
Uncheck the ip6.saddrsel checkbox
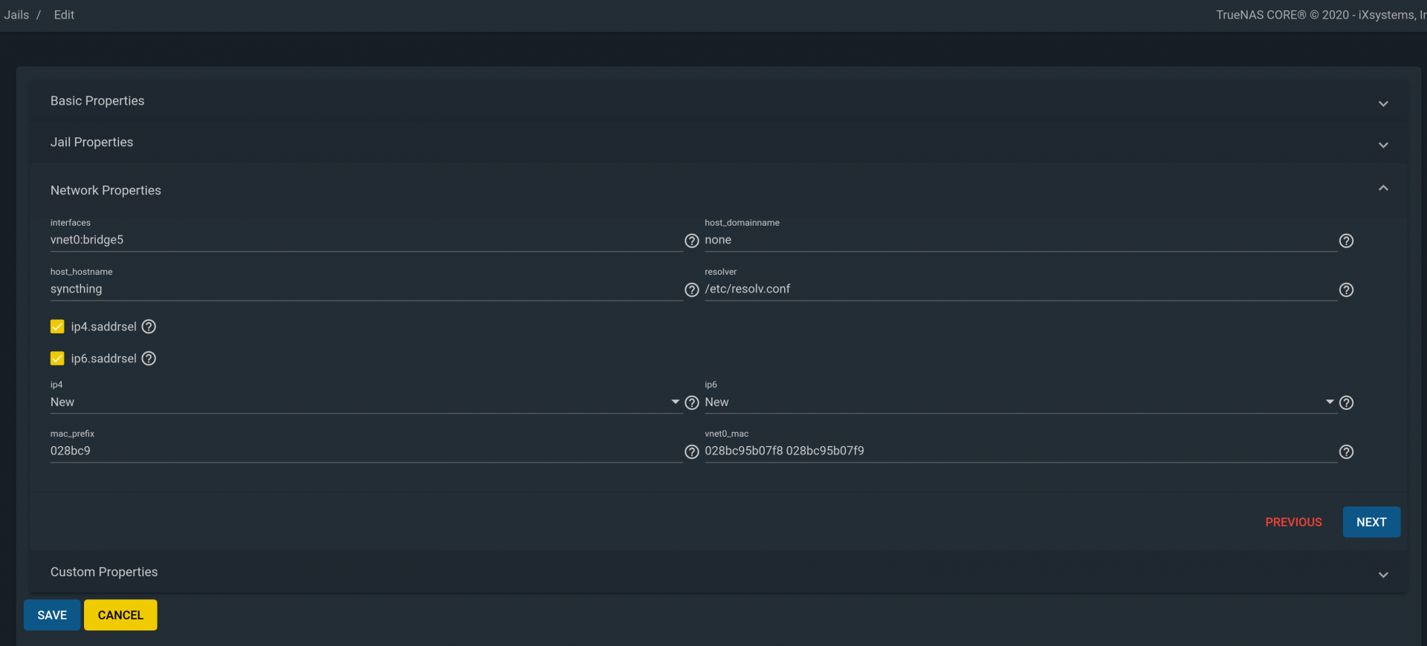coord(57,359)
